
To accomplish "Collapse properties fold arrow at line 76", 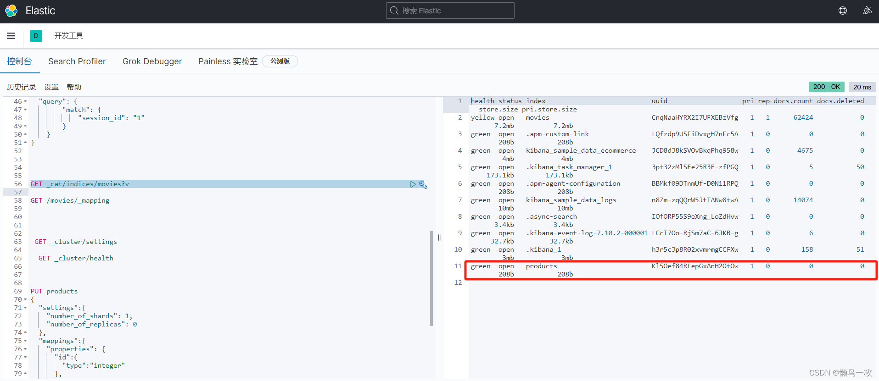I will (25, 349).
